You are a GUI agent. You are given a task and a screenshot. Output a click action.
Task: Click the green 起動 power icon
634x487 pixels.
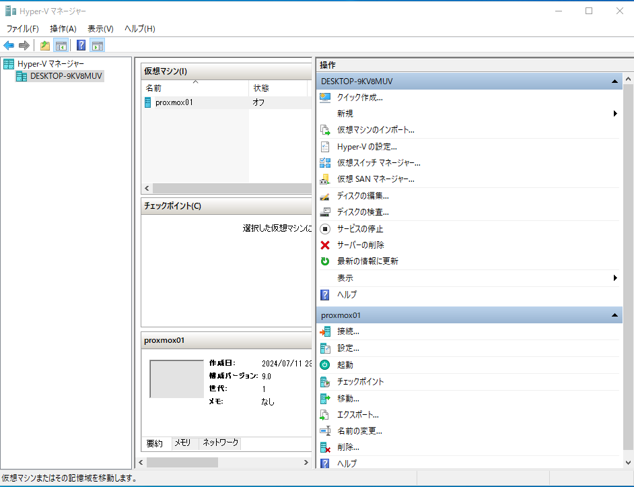point(325,365)
